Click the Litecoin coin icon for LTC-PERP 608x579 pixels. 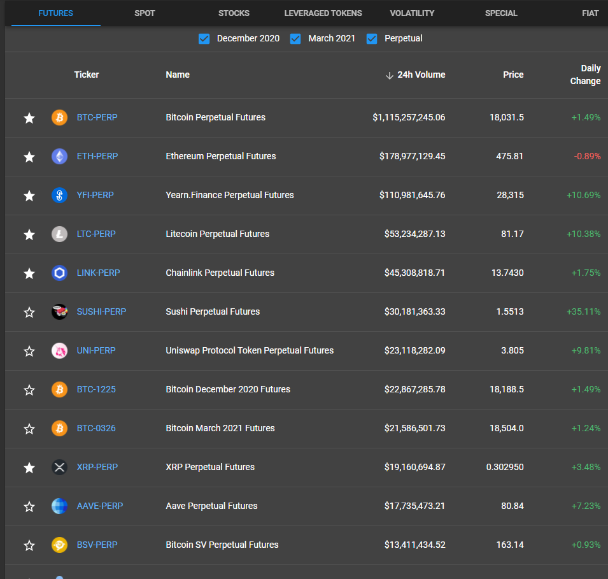tap(59, 234)
